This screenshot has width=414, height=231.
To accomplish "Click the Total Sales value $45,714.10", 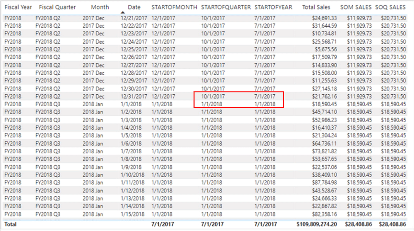I will click(x=324, y=112).
